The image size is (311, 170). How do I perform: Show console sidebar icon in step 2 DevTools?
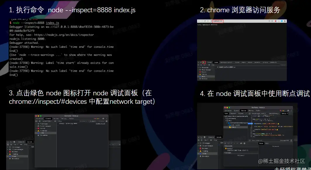[x=198, y=65]
